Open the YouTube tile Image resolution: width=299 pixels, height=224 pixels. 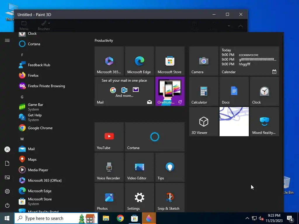click(109, 137)
